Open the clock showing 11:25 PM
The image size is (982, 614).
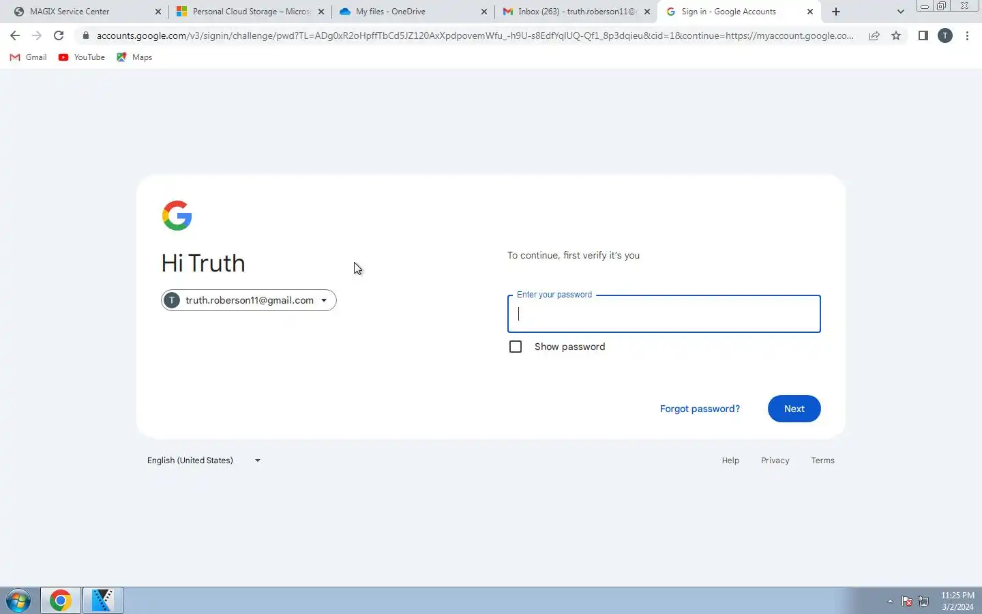click(957, 601)
